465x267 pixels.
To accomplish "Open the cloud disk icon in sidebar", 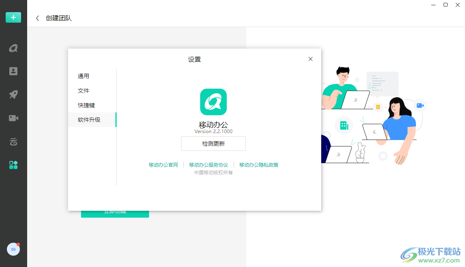I will 13,142.
